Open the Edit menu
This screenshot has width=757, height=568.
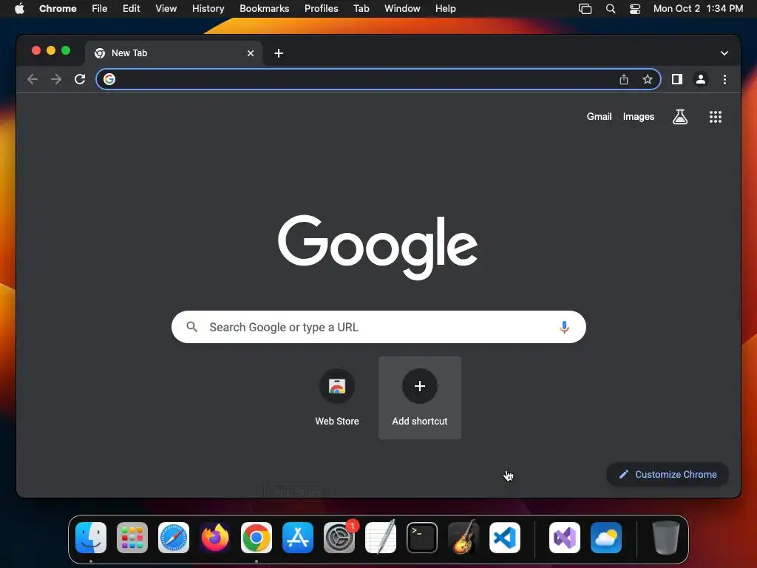131,8
